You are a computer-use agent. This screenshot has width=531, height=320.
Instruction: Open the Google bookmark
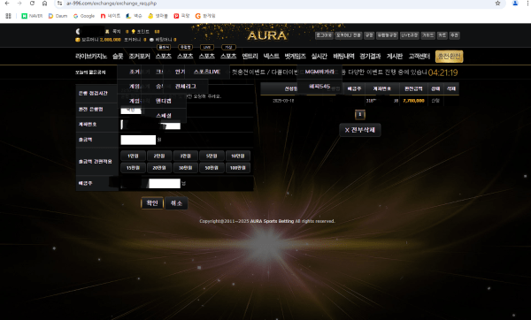pos(84,16)
